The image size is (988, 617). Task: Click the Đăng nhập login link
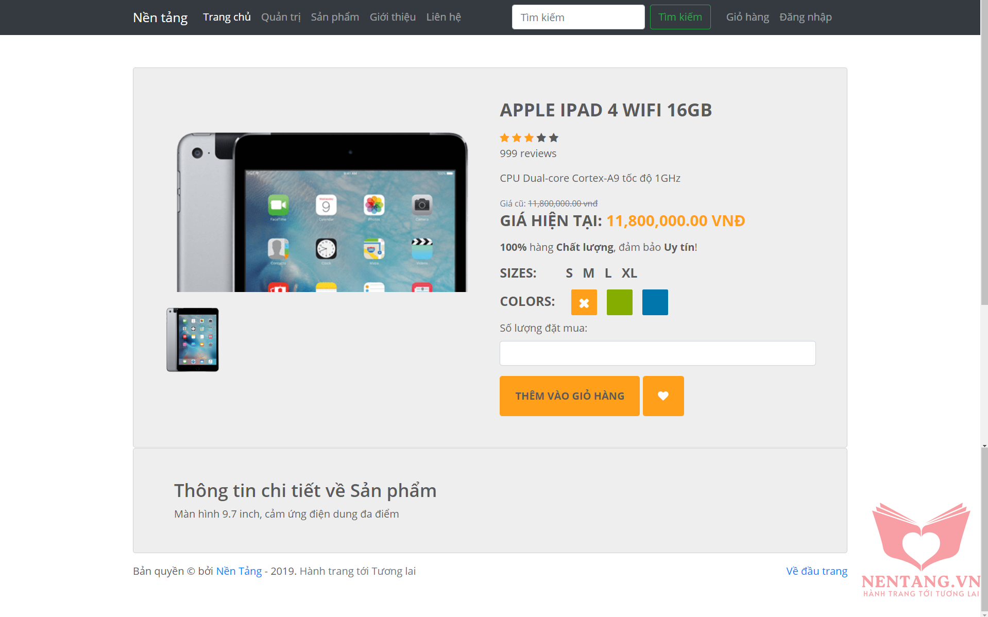805,17
